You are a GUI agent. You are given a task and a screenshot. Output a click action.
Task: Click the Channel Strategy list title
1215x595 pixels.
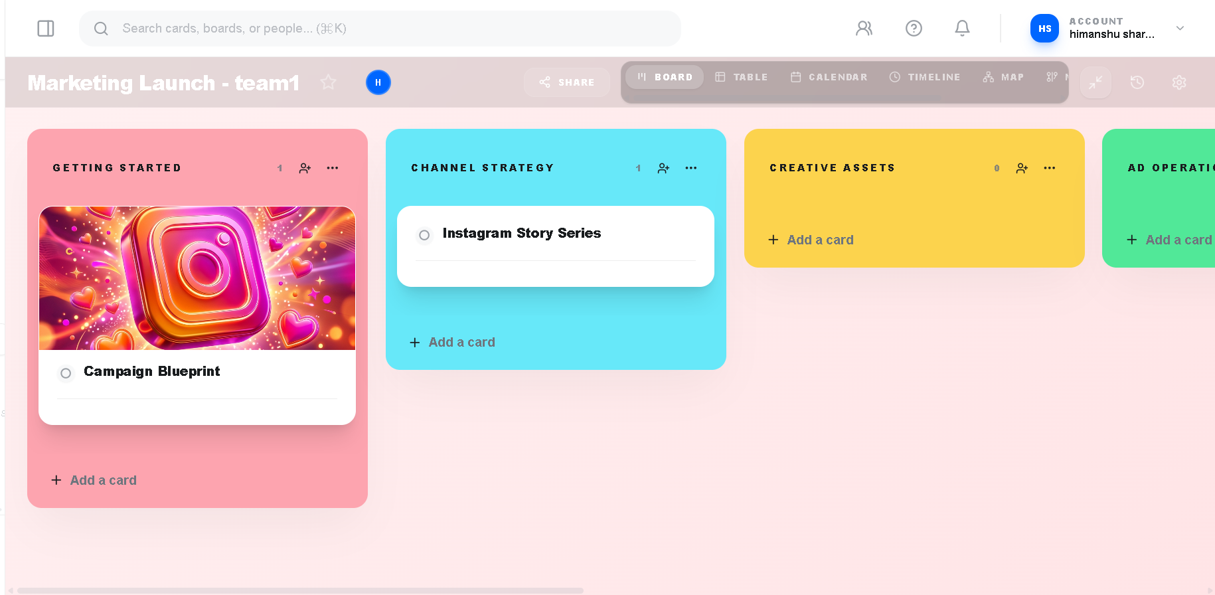click(483, 168)
